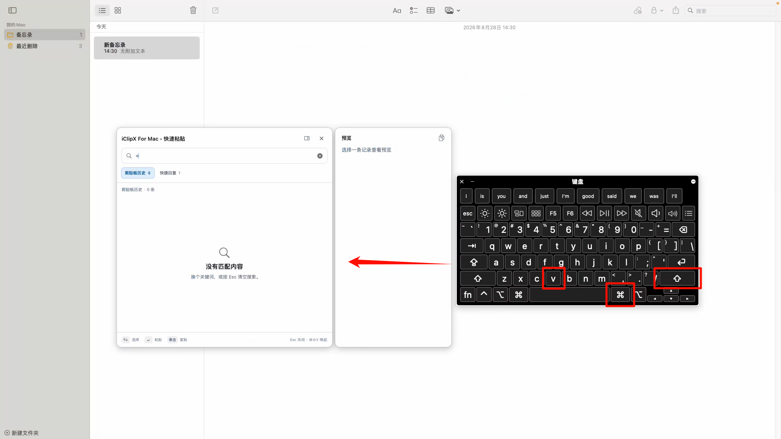781x439 pixels.
Task: Open the lock note dropdown
Action: pyautogui.click(x=657, y=11)
